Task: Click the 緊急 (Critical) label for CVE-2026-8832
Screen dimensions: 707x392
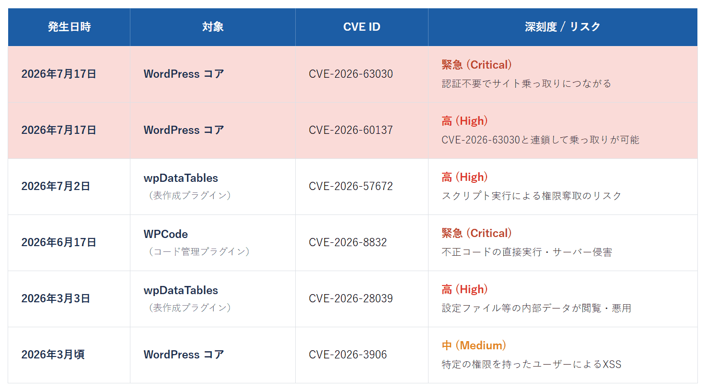Action: [x=477, y=233]
